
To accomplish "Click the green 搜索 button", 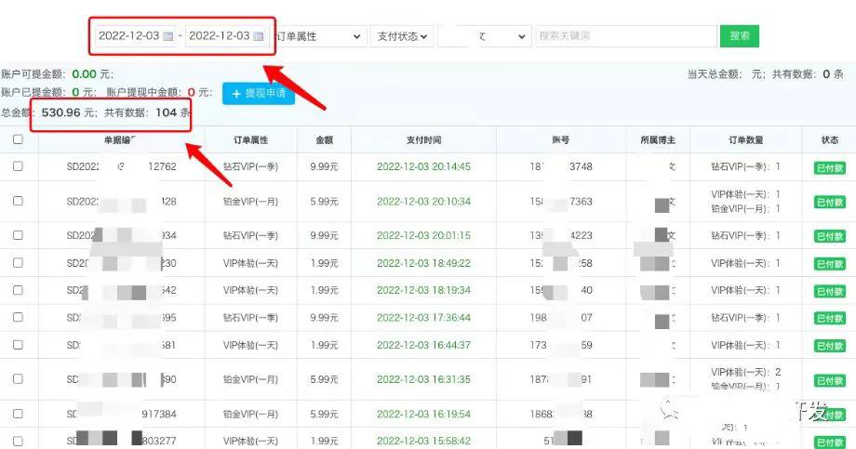I will (740, 36).
